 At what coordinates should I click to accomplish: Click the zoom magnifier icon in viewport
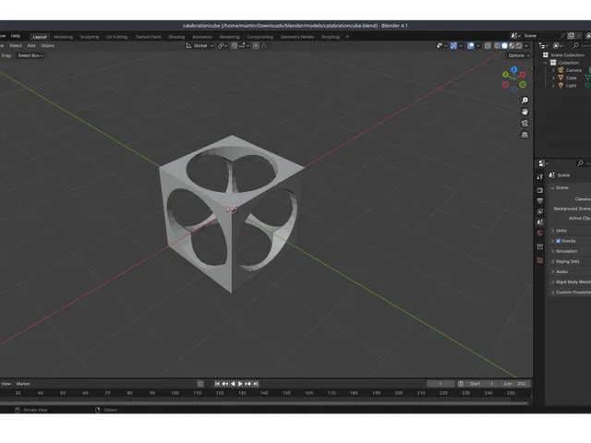(x=525, y=101)
